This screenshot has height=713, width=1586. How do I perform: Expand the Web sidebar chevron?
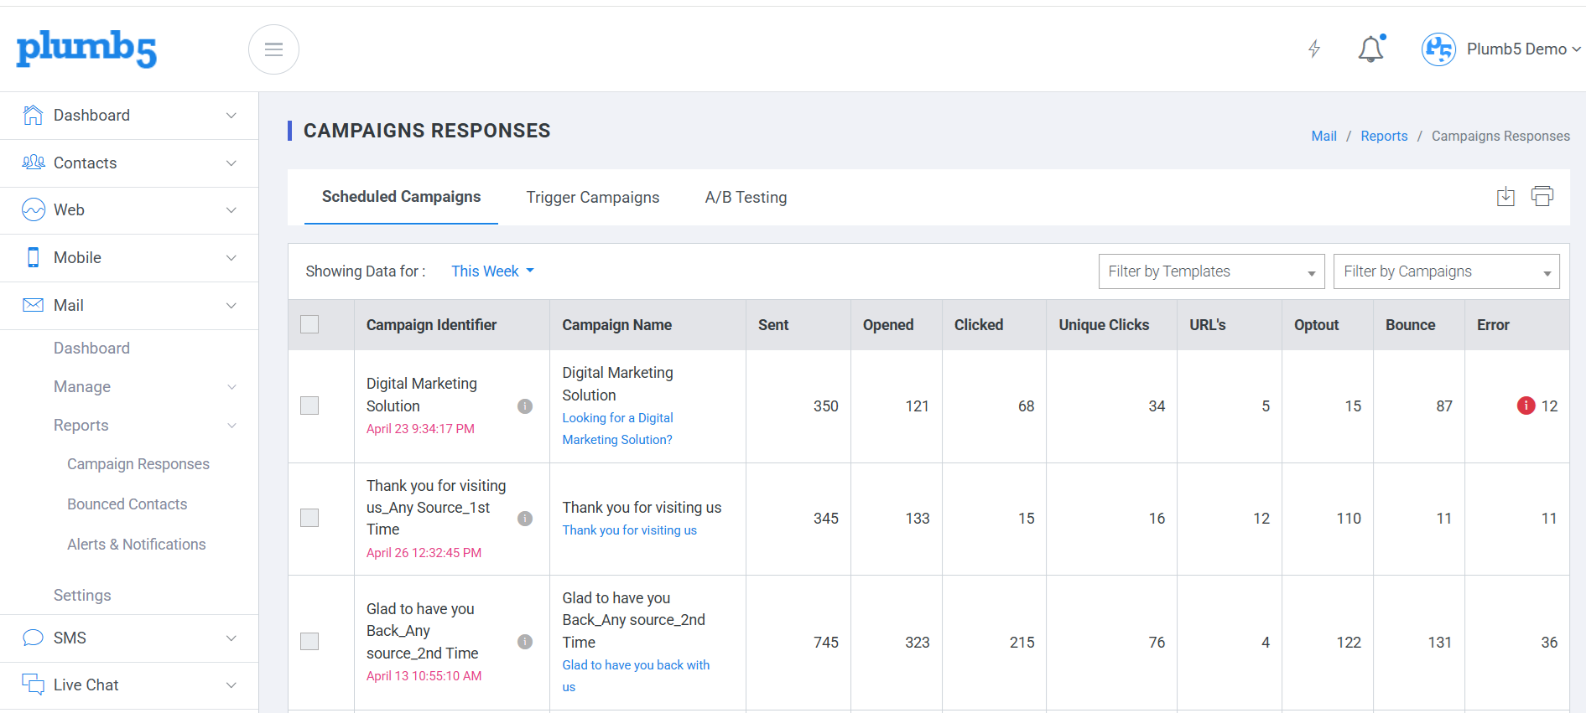[x=231, y=210]
